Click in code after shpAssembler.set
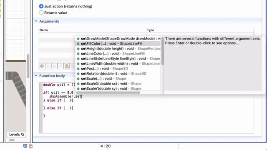Screen dimensions: 267x150 pyautogui.click(x=81, y=96)
